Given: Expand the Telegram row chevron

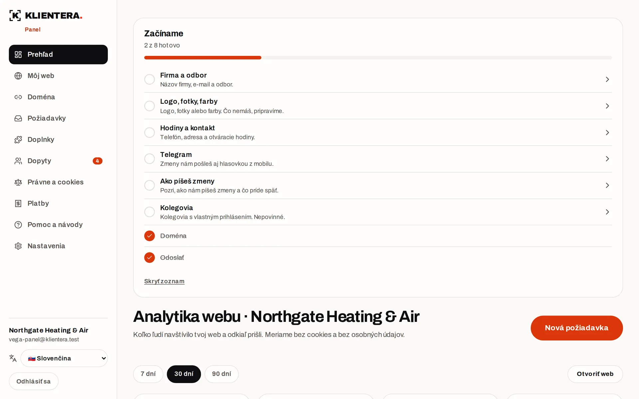Looking at the screenshot, I should point(607,159).
